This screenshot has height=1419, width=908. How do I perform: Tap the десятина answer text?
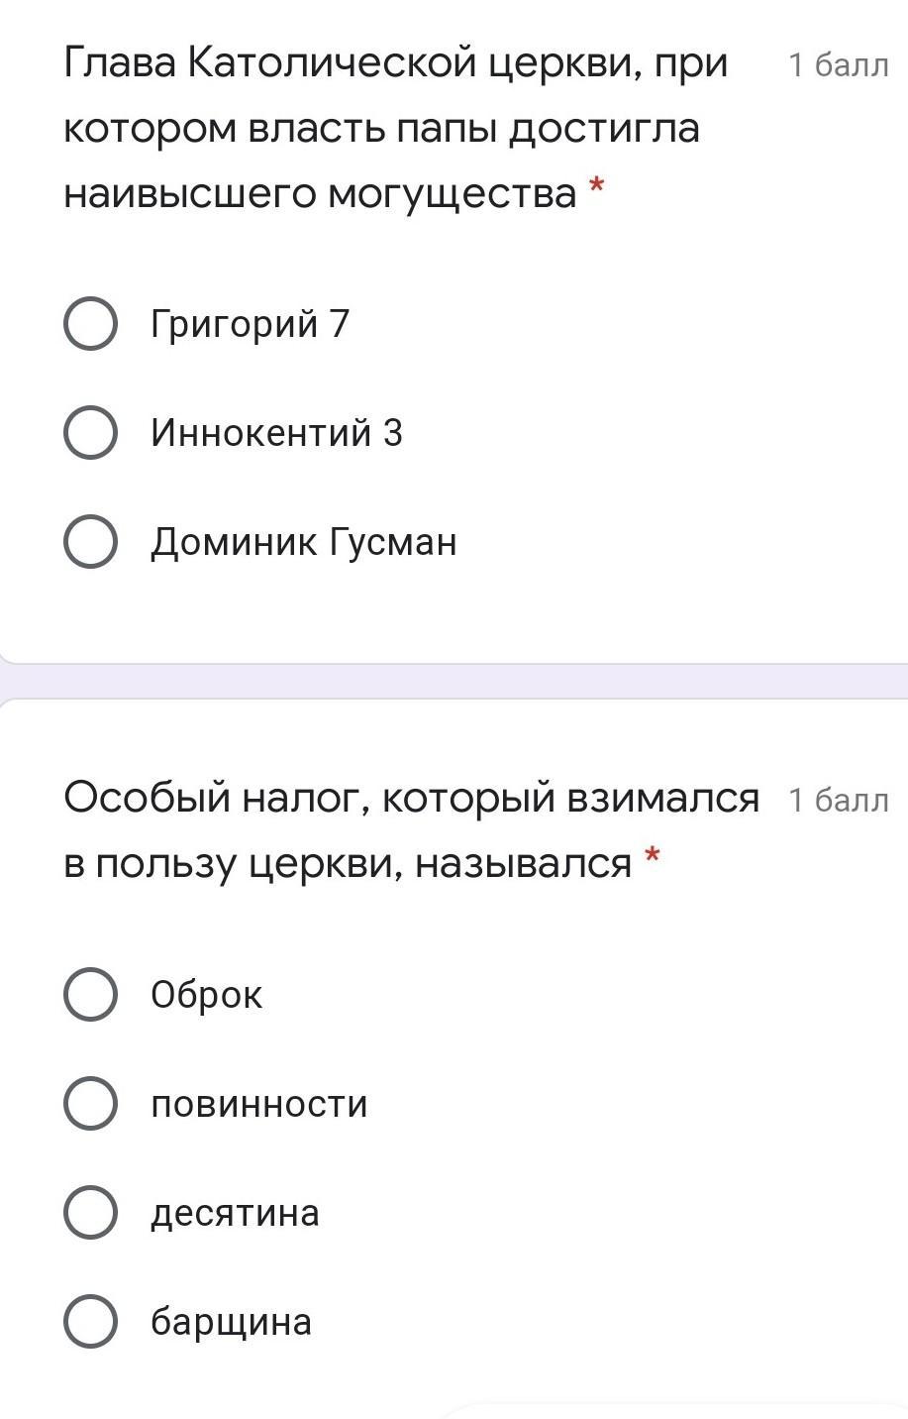tap(235, 1213)
